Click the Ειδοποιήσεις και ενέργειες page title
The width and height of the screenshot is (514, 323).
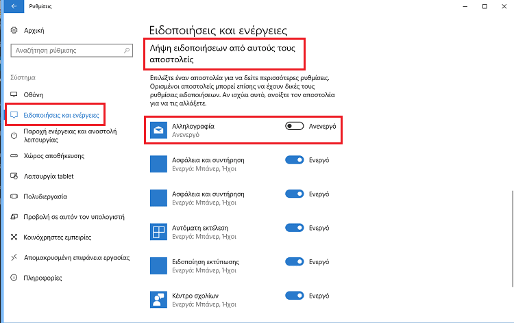tap(218, 30)
